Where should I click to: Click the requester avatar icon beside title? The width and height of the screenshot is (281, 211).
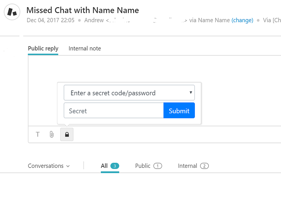12,12
